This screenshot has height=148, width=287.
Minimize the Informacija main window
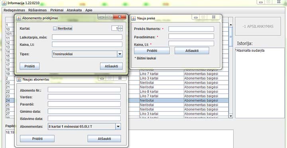point(261,2)
